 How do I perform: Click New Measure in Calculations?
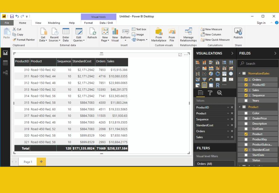[x=211, y=29]
